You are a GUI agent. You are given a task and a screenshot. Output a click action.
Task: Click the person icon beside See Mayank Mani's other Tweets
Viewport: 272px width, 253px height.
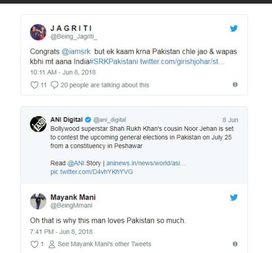point(52,244)
